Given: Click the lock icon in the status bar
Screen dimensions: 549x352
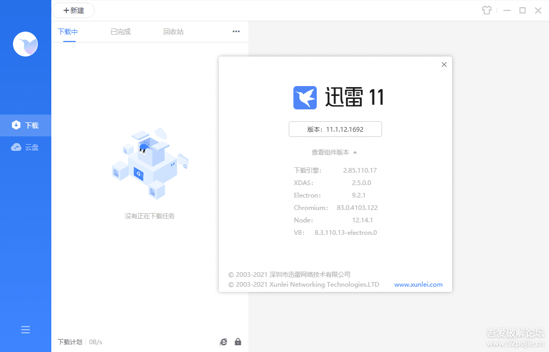Looking at the screenshot, I should (238, 342).
